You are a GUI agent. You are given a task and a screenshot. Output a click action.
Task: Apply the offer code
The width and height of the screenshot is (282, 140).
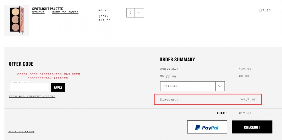click(58, 87)
